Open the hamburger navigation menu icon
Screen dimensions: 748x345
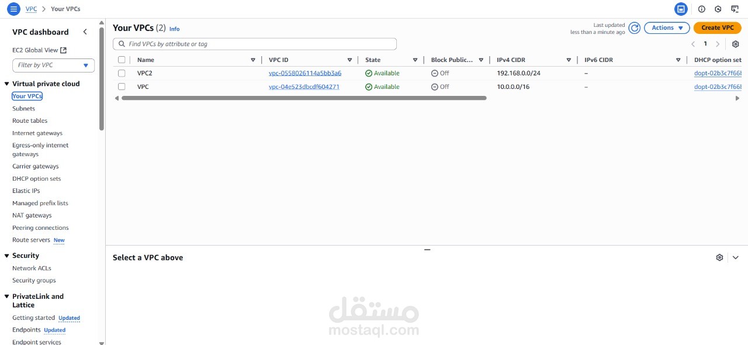coord(13,9)
